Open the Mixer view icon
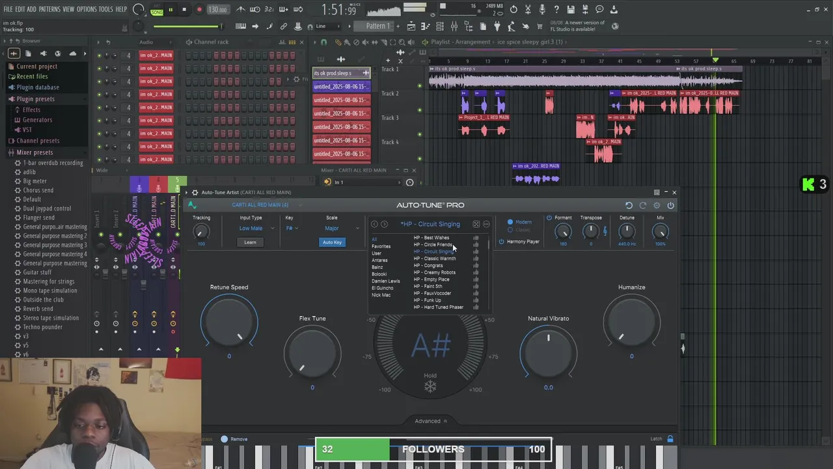Screen dimensions: 833x469 pos(454,26)
